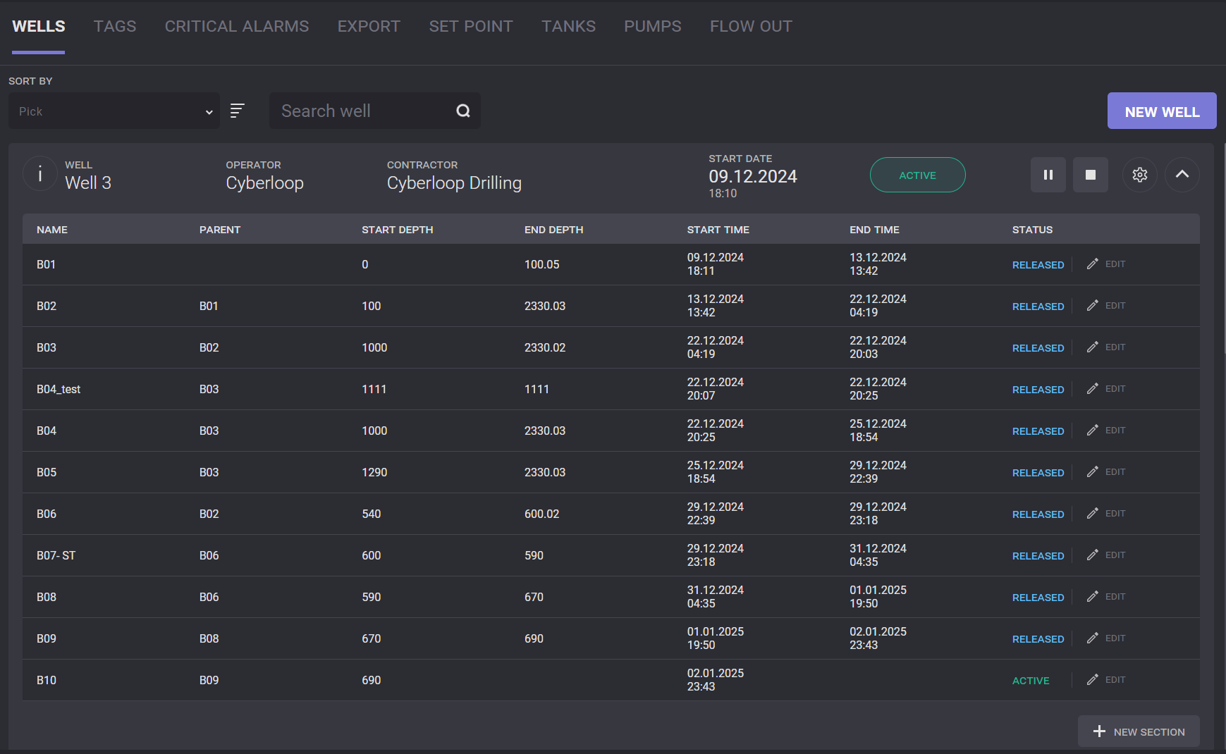
Task: Click the New Well button
Action: (x=1161, y=111)
